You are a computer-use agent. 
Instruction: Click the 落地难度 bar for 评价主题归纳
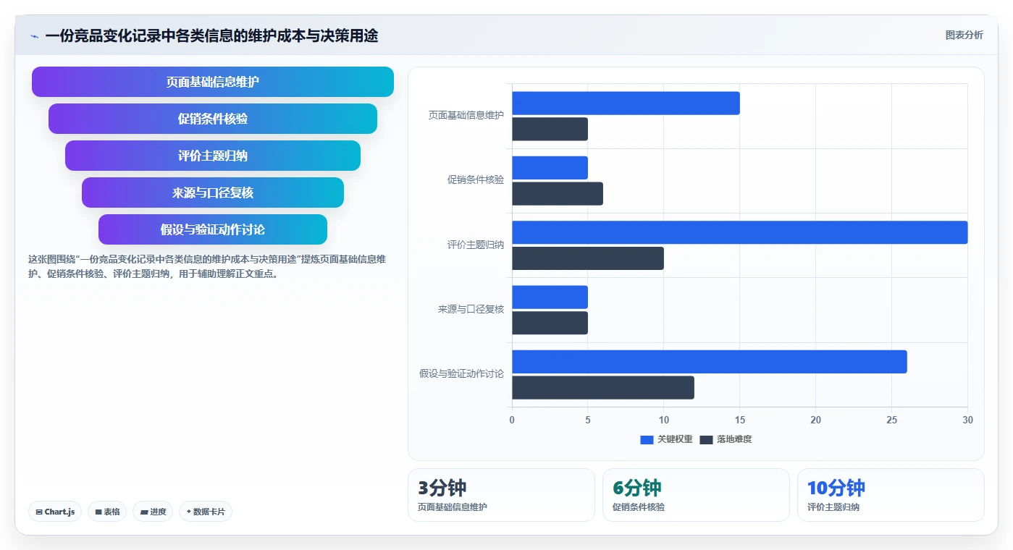tap(588, 258)
